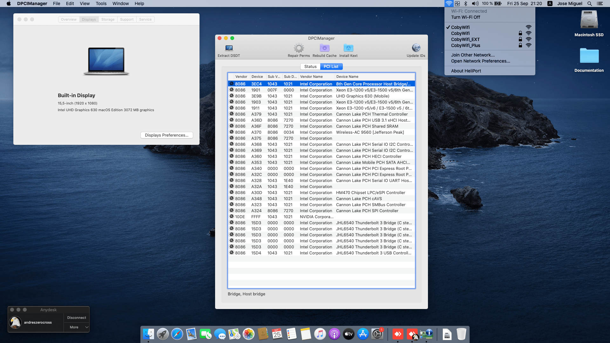Switch to the Status tab

pyautogui.click(x=310, y=66)
